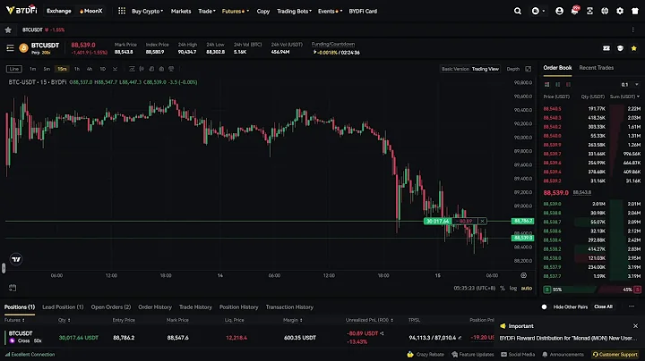Click the chart time axis settings icon

pos(524,275)
